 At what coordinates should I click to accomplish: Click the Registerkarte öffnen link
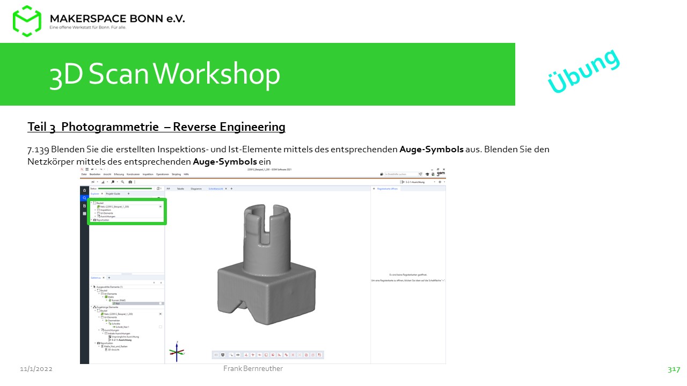coord(387,189)
